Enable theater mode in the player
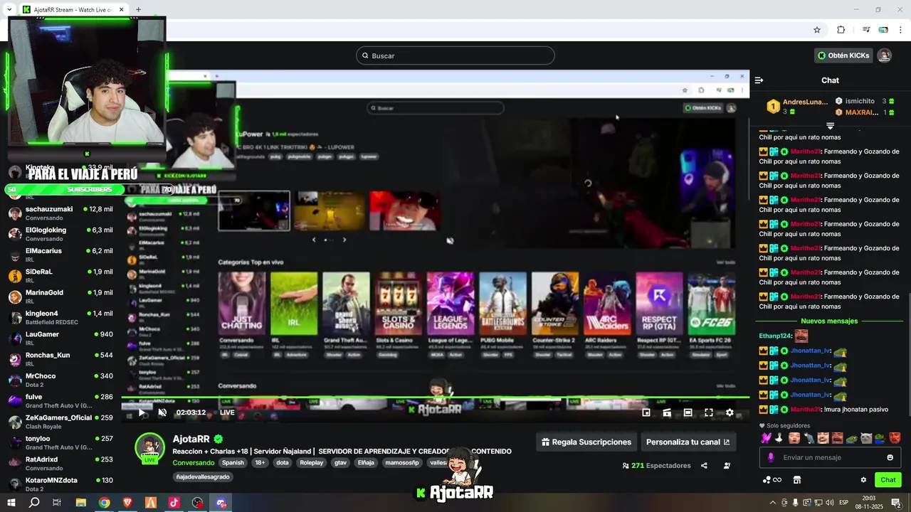The image size is (911, 512). pyautogui.click(x=688, y=412)
